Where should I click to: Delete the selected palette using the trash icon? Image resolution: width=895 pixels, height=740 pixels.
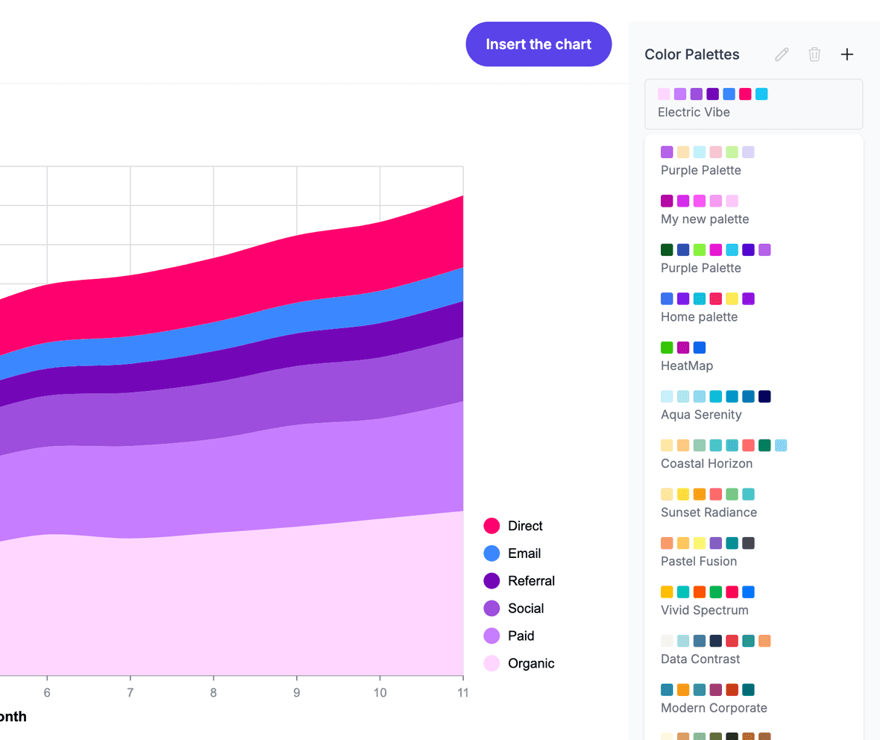point(814,54)
